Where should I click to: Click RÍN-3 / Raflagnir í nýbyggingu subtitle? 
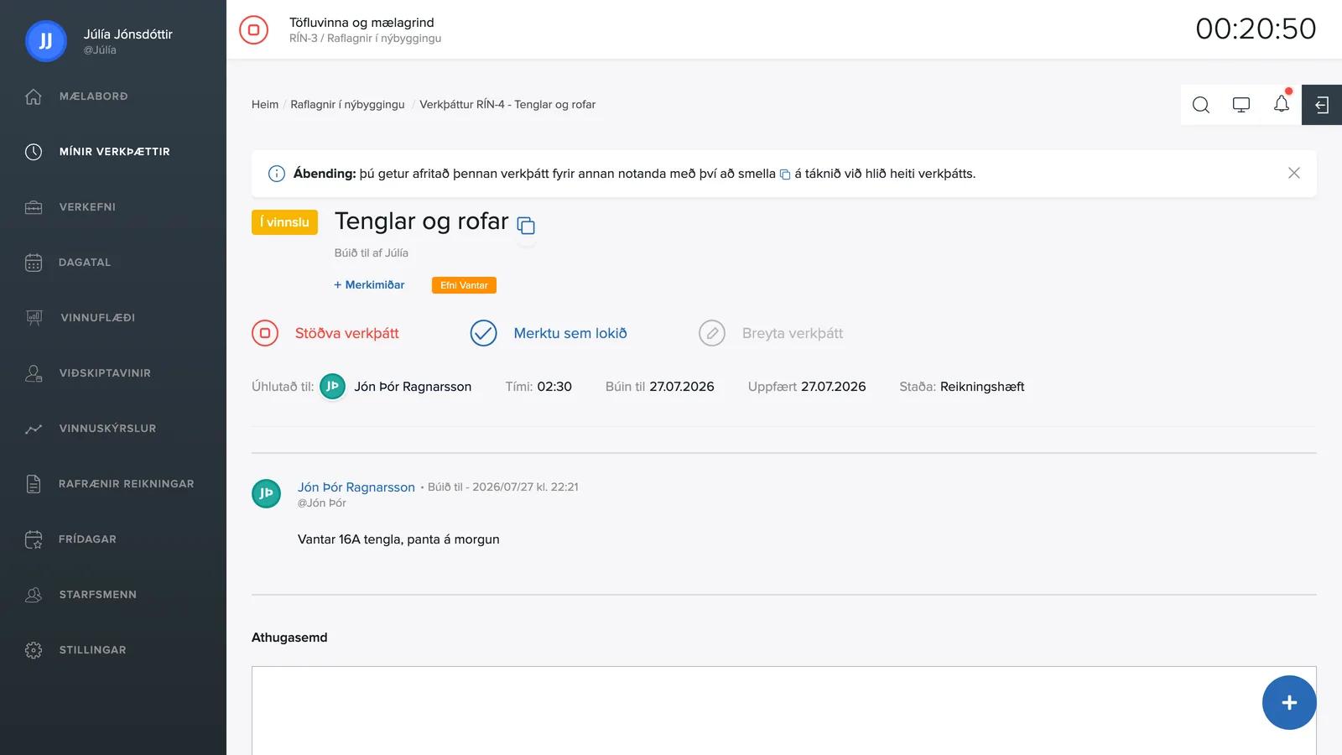(x=365, y=39)
